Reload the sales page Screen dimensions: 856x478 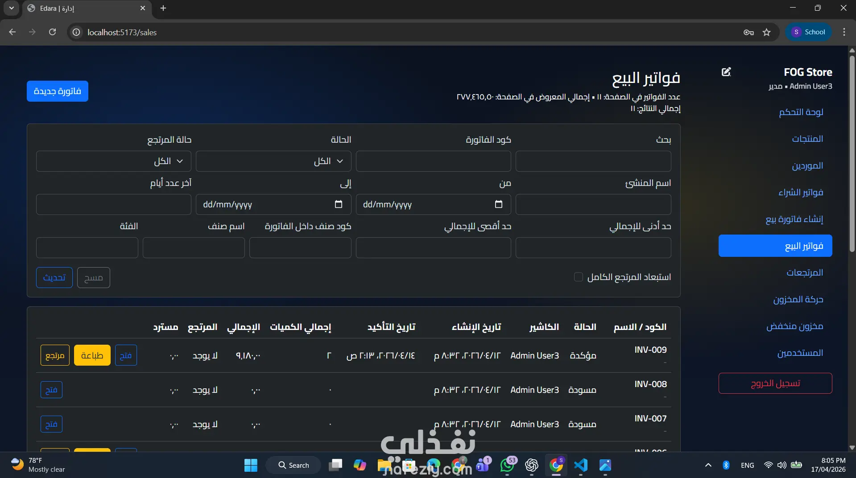[52, 32]
